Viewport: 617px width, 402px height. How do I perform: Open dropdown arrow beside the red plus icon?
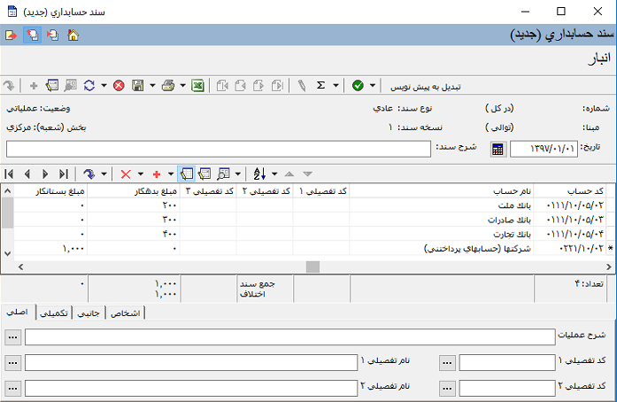pos(171,174)
